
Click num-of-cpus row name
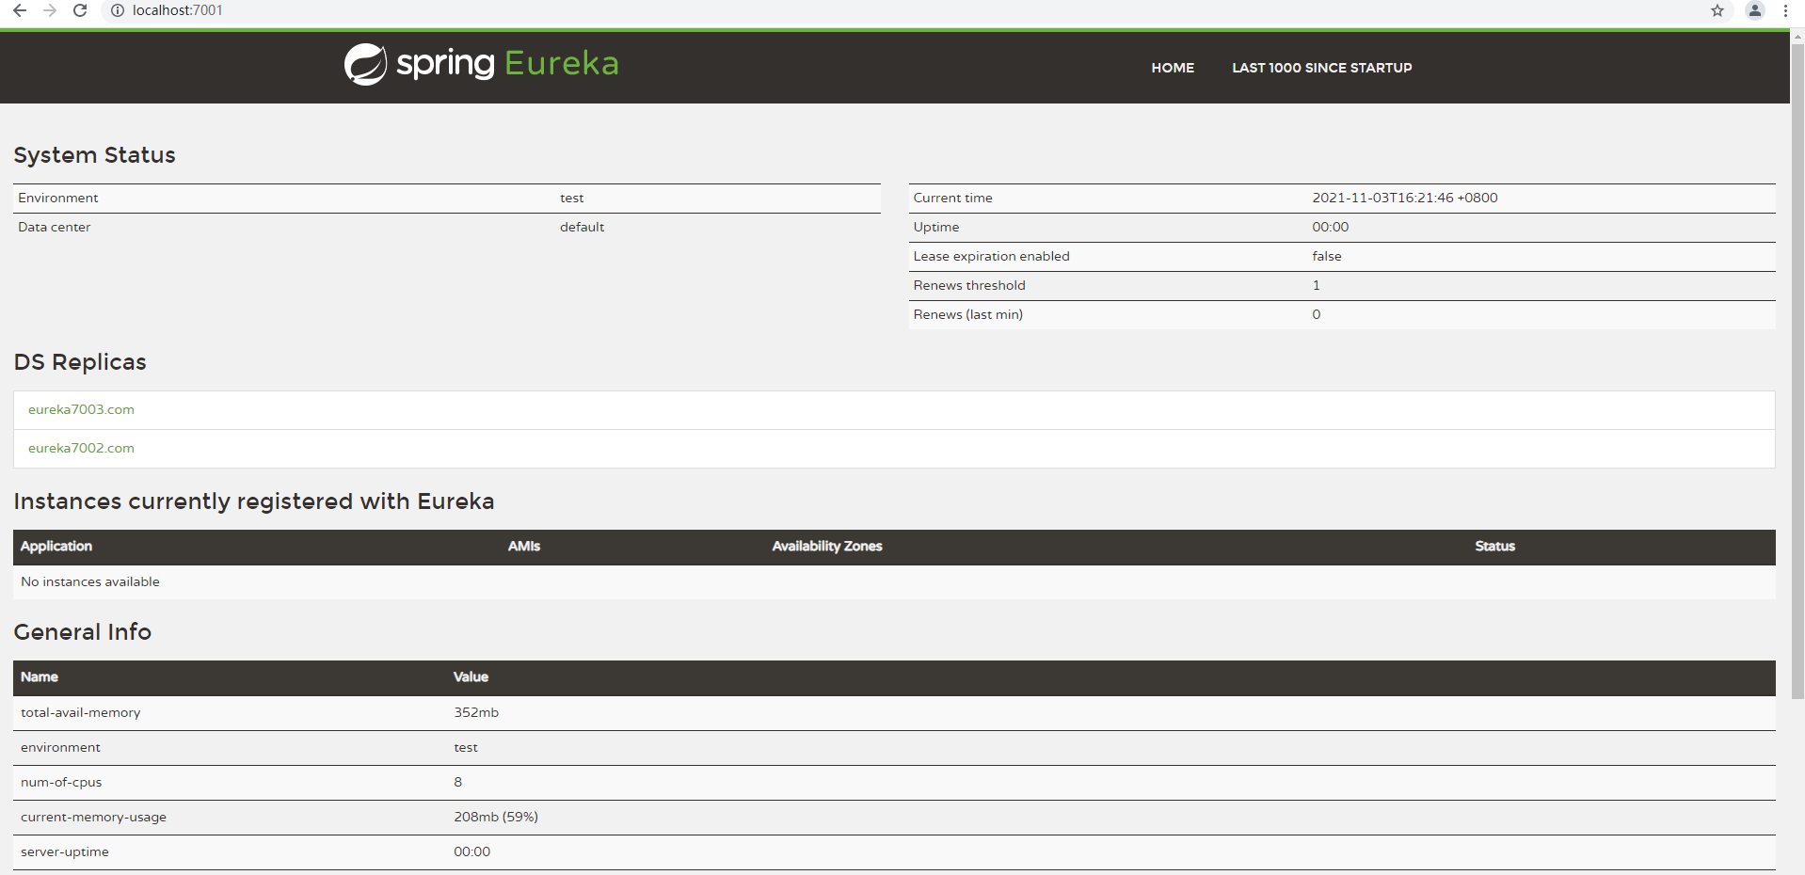[61, 782]
